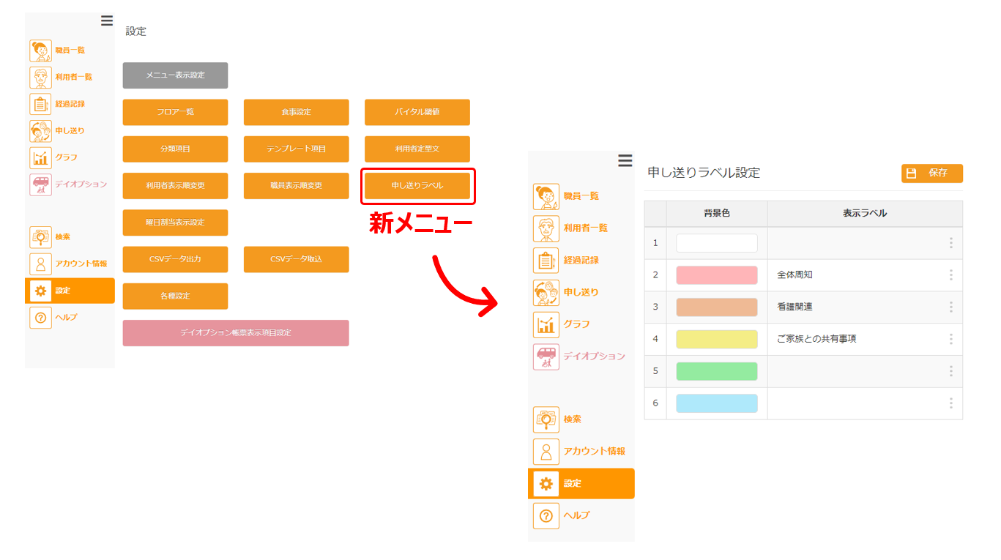Click アカウント情報 icon in 申し送りラベル設定 screen sidebar
The image size is (1001, 560).
(546, 452)
